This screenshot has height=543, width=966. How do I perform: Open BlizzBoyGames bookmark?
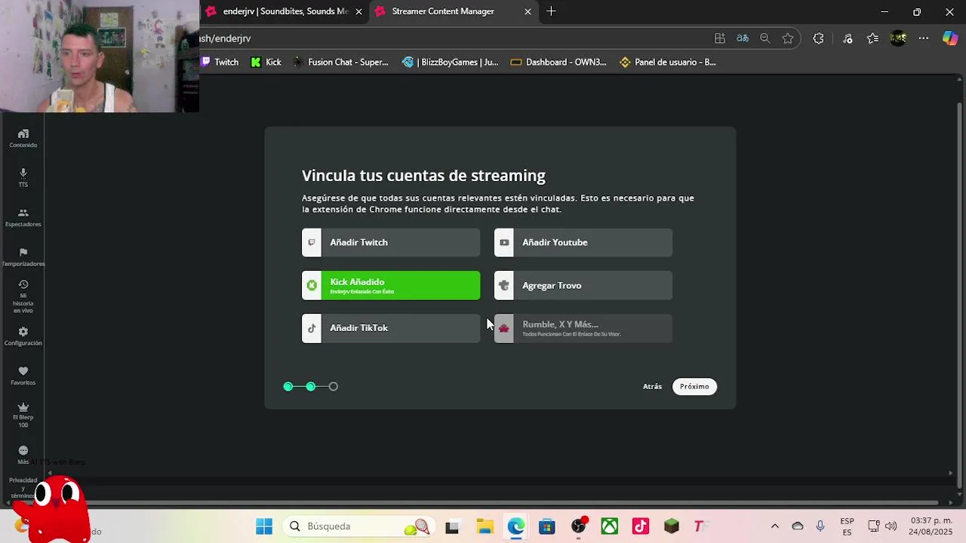[x=451, y=63]
